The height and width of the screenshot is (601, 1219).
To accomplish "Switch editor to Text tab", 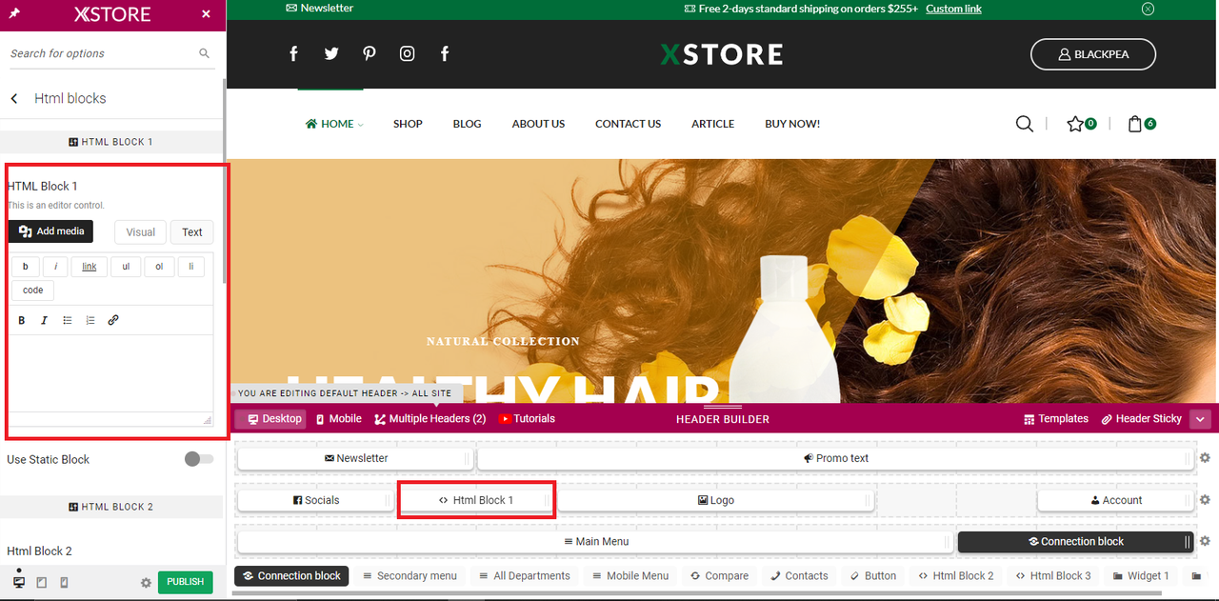I will pos(192,231).
